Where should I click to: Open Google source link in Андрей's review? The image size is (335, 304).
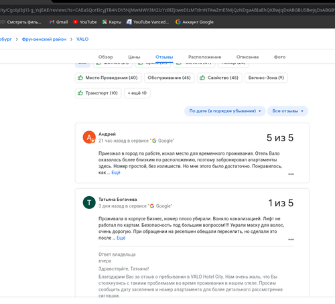point(163,141)
